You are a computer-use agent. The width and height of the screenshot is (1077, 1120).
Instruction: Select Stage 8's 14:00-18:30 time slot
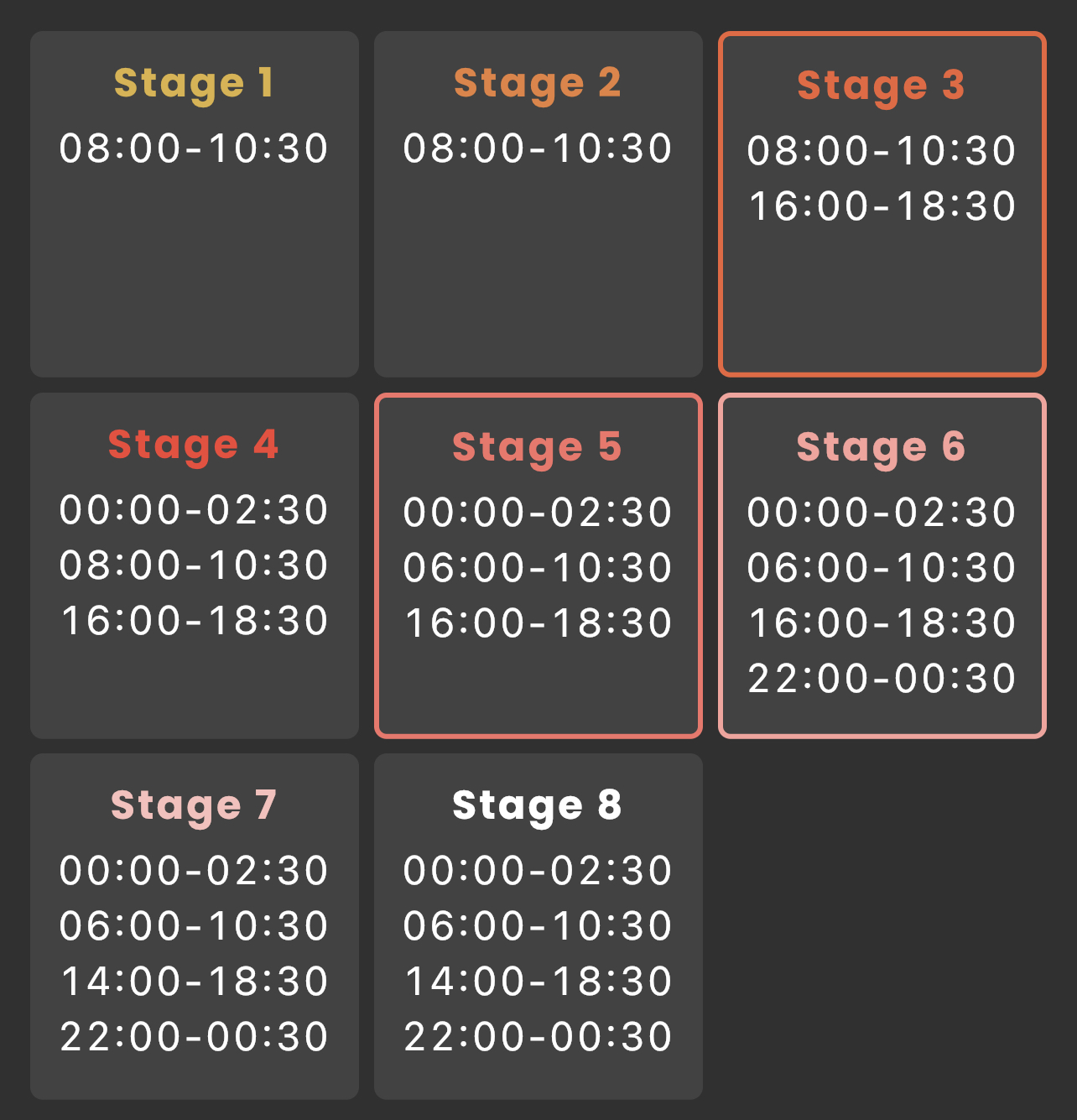[x=538, y=982]
